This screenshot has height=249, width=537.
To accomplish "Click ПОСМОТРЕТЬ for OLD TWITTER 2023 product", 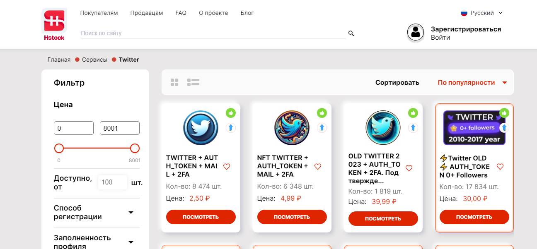I will pos(383,219).
